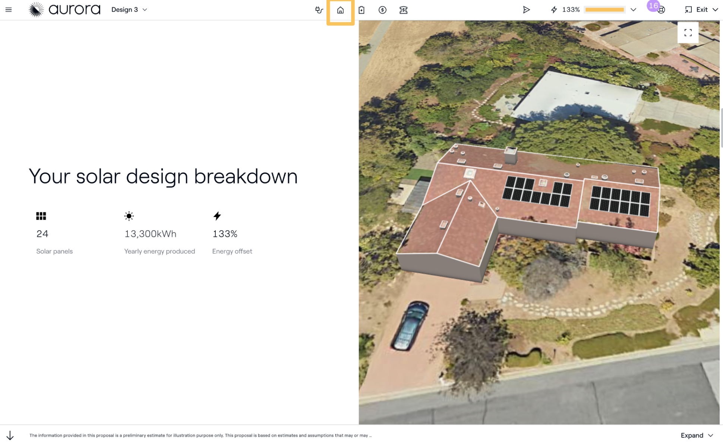Select the home design tab icon

340,10
